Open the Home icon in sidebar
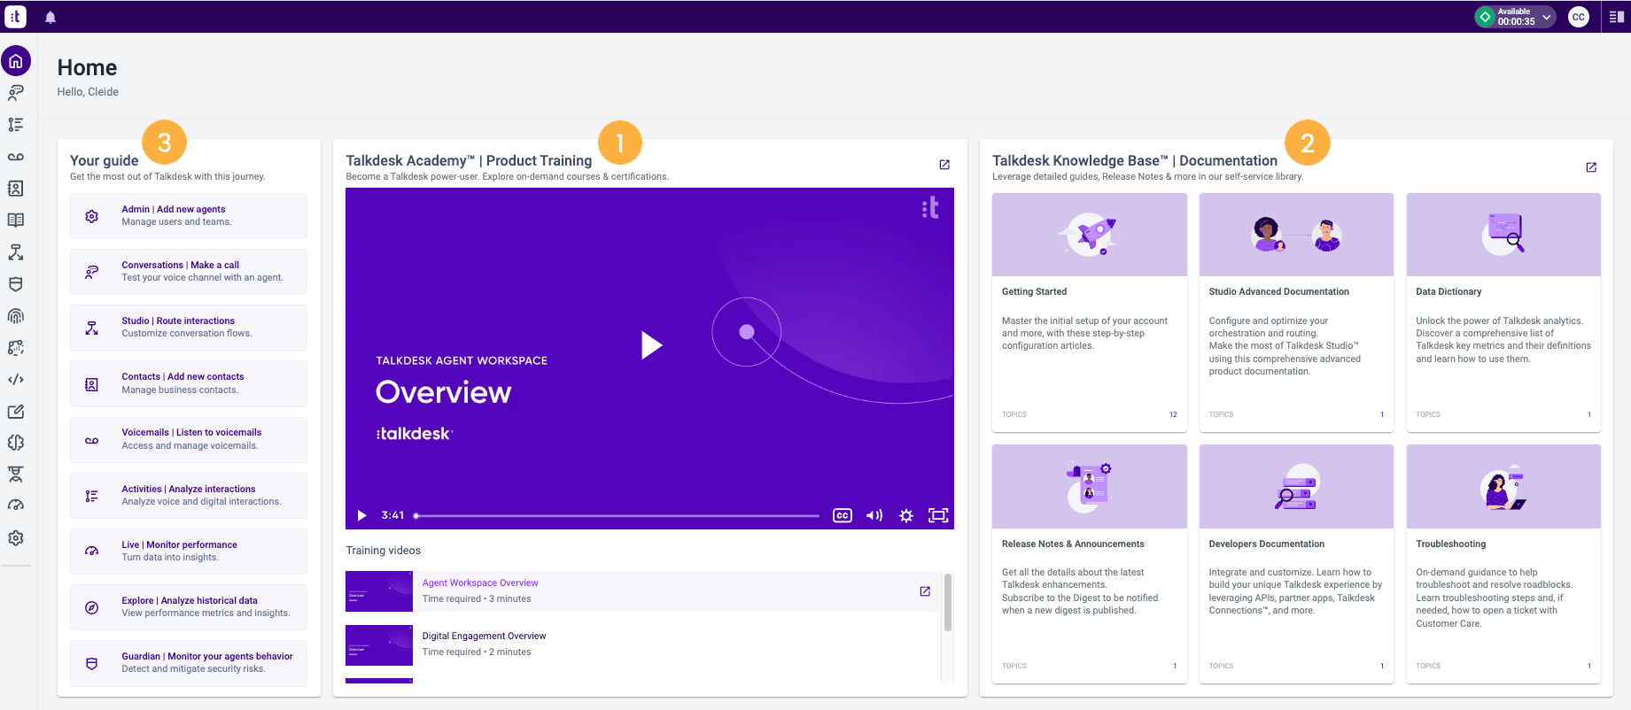Viewport: 1631px width, 710px height. 16,61
